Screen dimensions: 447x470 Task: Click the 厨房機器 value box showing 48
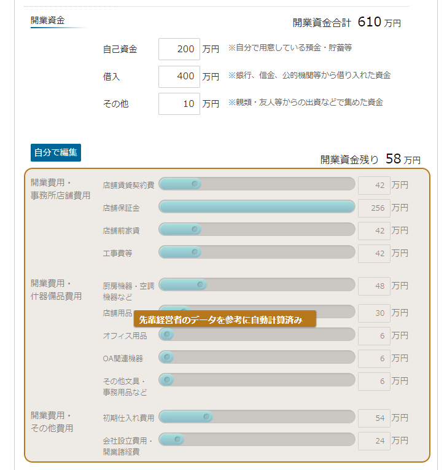[x=374, y=286]
